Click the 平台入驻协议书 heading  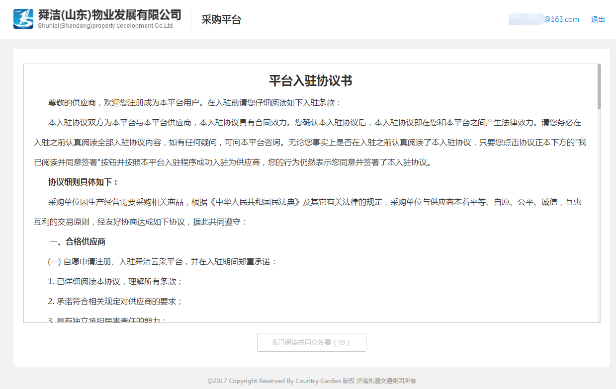pos(311,81)
